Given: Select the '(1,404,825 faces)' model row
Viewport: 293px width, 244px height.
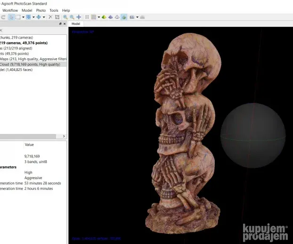Looking at the screenshot, I should [16, 70].
